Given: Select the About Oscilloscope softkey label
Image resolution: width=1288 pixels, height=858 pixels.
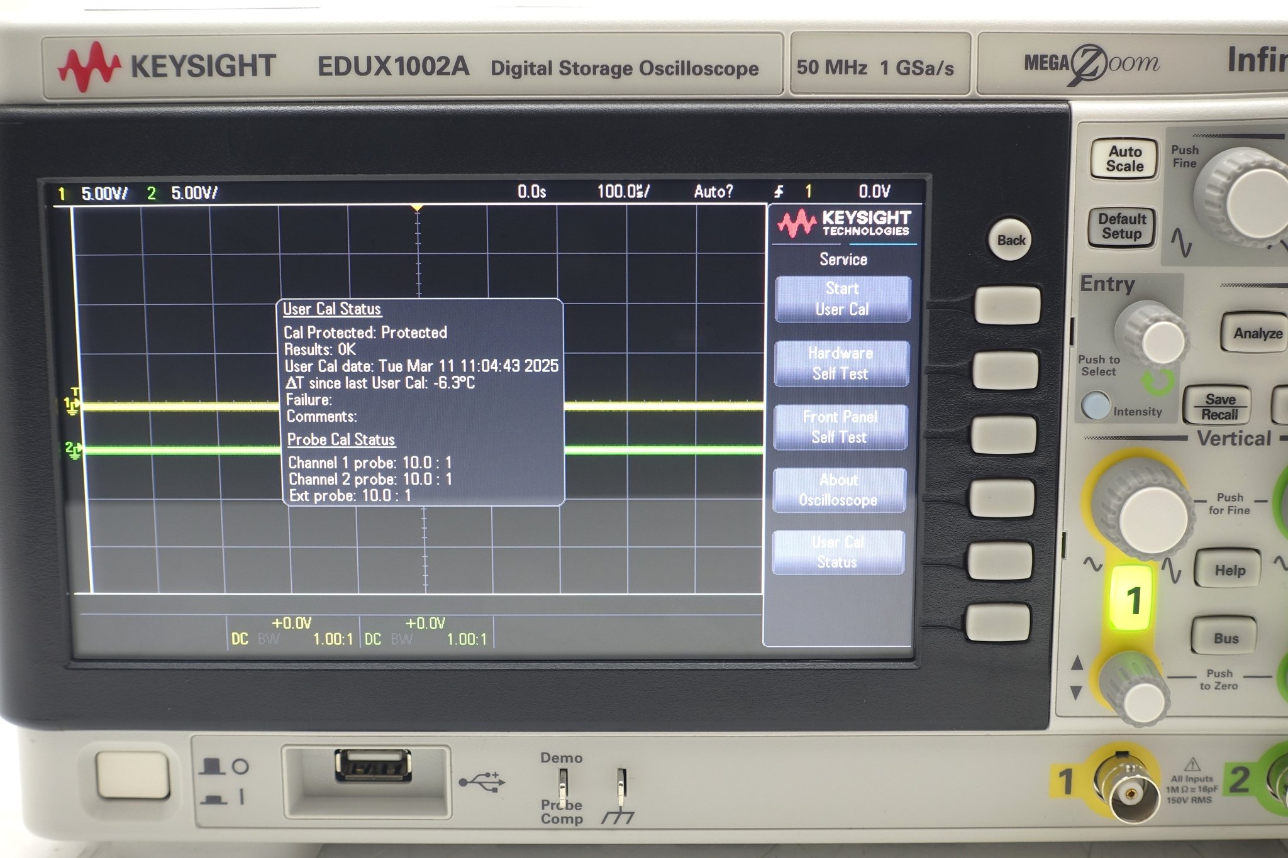Looking at the screenshot, I should coord(839,490).
